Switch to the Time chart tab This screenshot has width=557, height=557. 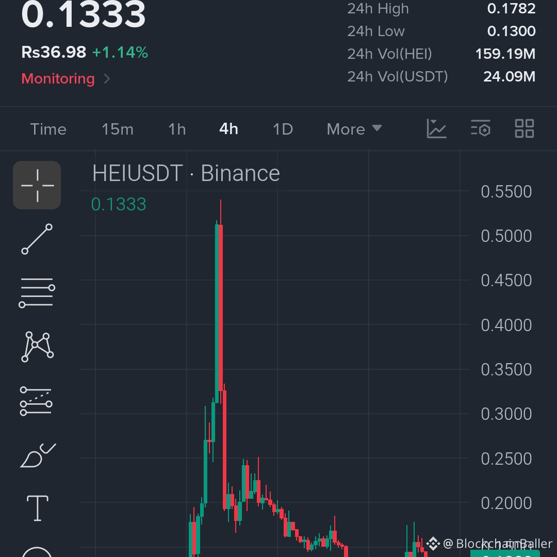click(48, 129)
